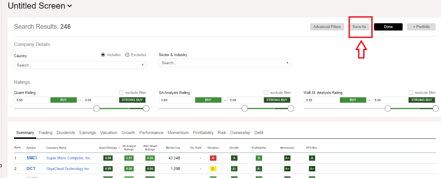This screenshot has width=441, height=178.
Task: Open the Performance tab
Action: (x=151, y=133)
